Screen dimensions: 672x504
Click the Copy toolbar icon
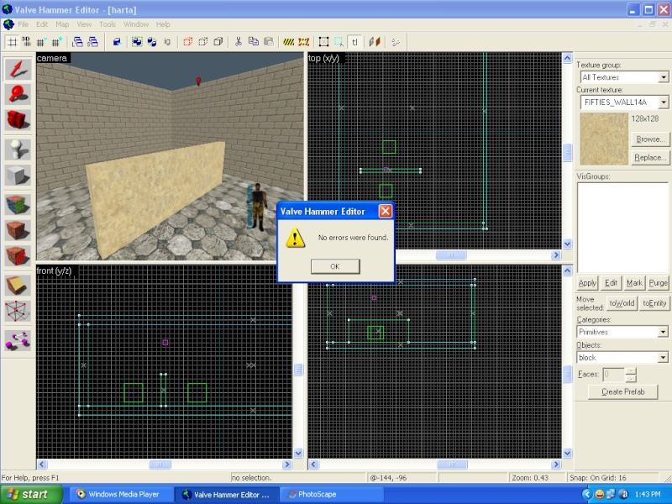pyautogui.click(x=254, y=42)
